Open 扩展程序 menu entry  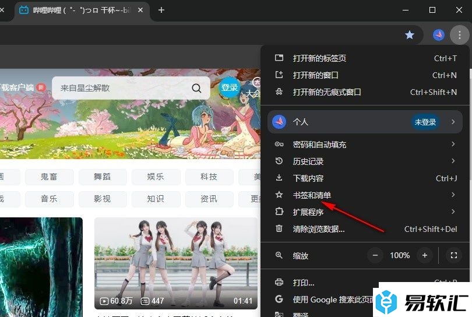pos(365,212)
